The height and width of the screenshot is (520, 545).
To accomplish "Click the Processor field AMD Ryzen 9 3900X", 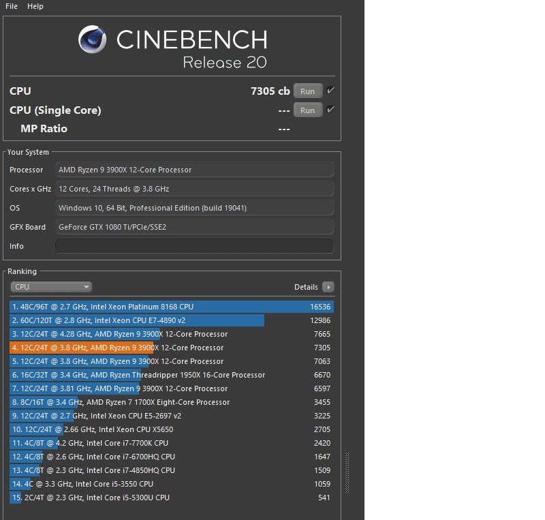I will point(194,170).
